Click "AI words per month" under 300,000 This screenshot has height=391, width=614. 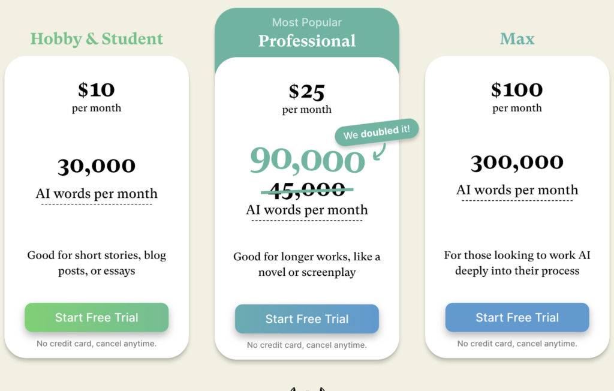[x=517, y=190]
